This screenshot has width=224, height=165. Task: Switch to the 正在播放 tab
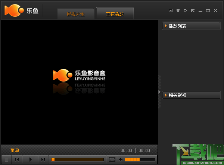click(x=115, y=14)
